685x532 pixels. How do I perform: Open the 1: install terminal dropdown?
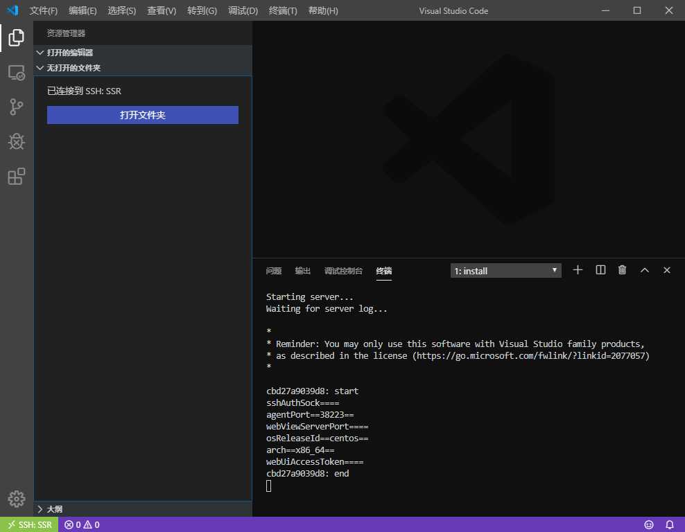pos(506,271)
